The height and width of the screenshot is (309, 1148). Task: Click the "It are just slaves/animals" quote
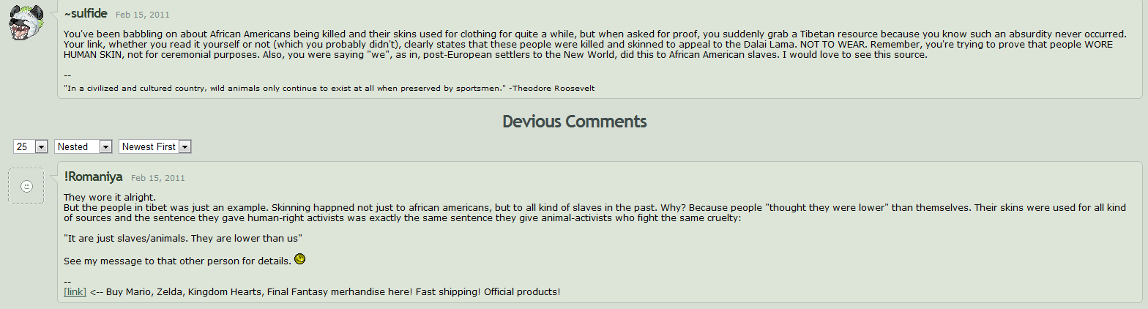point(183,238)
